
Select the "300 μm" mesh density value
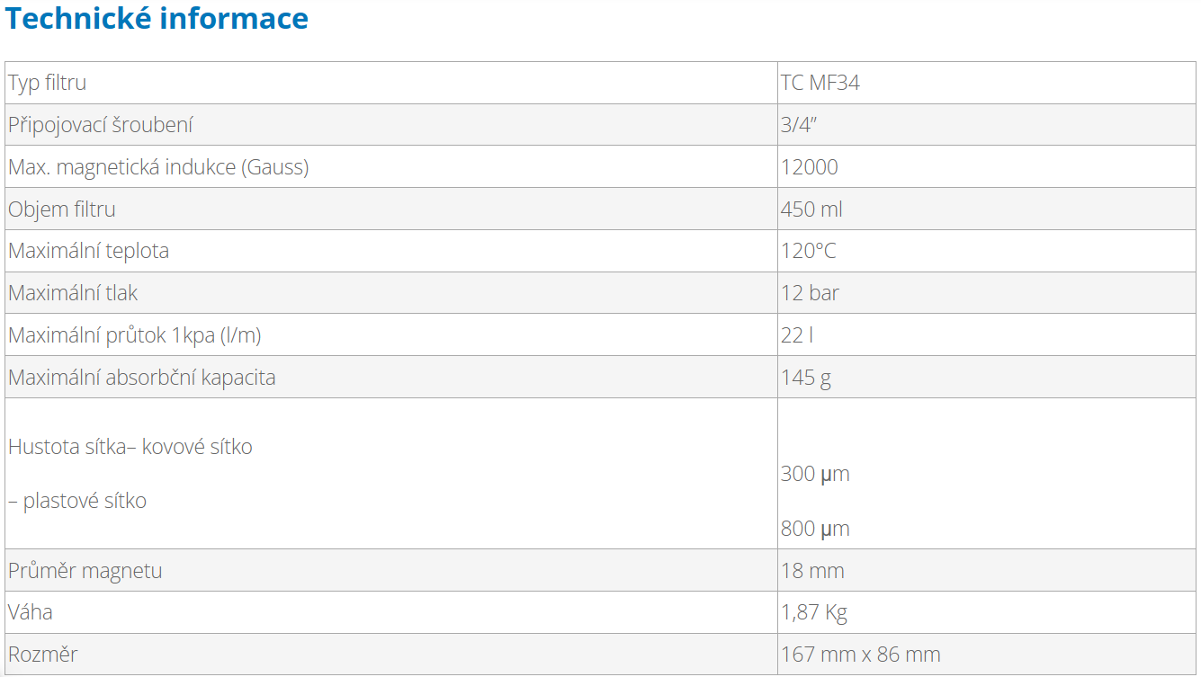[815, 474]
